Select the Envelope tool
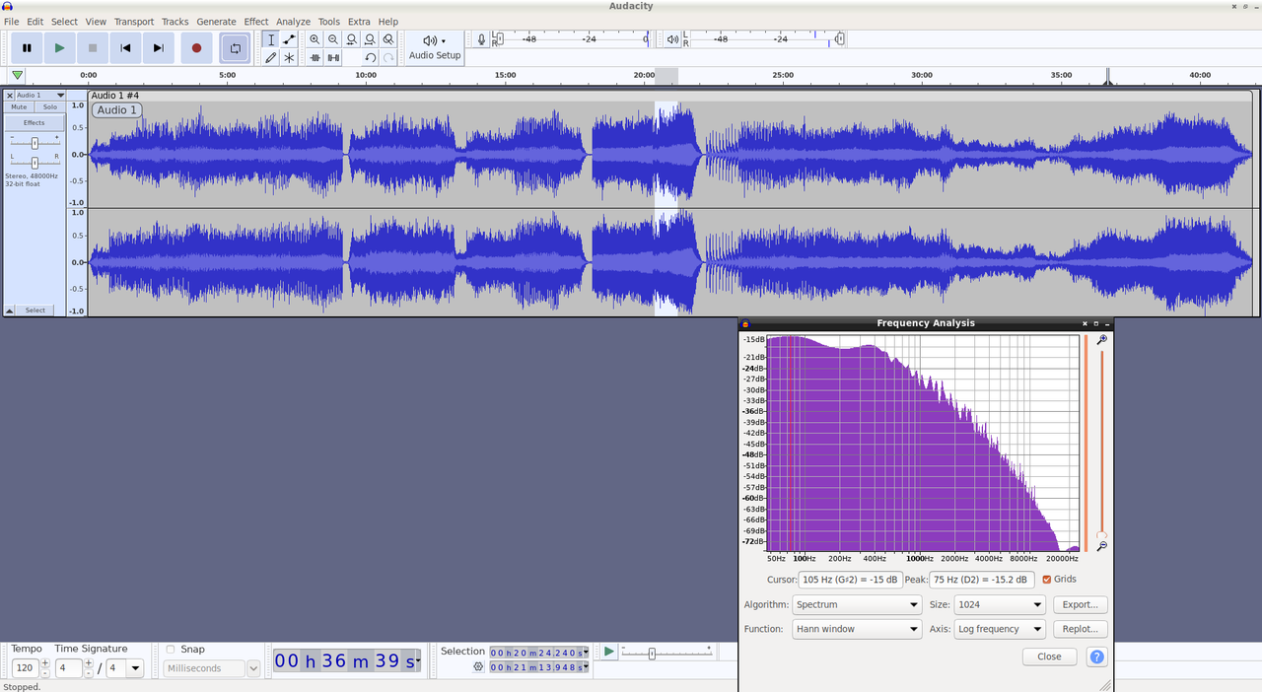 [289, 39]
